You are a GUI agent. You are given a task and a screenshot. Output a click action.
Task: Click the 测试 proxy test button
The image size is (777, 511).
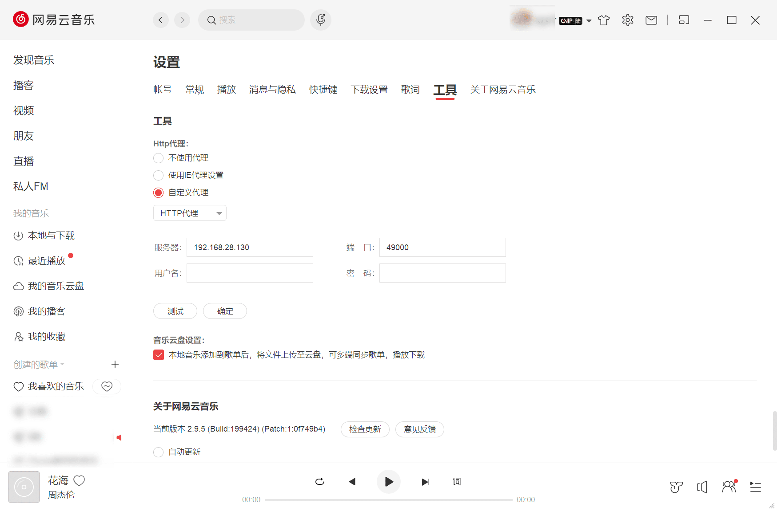[175, 311]
